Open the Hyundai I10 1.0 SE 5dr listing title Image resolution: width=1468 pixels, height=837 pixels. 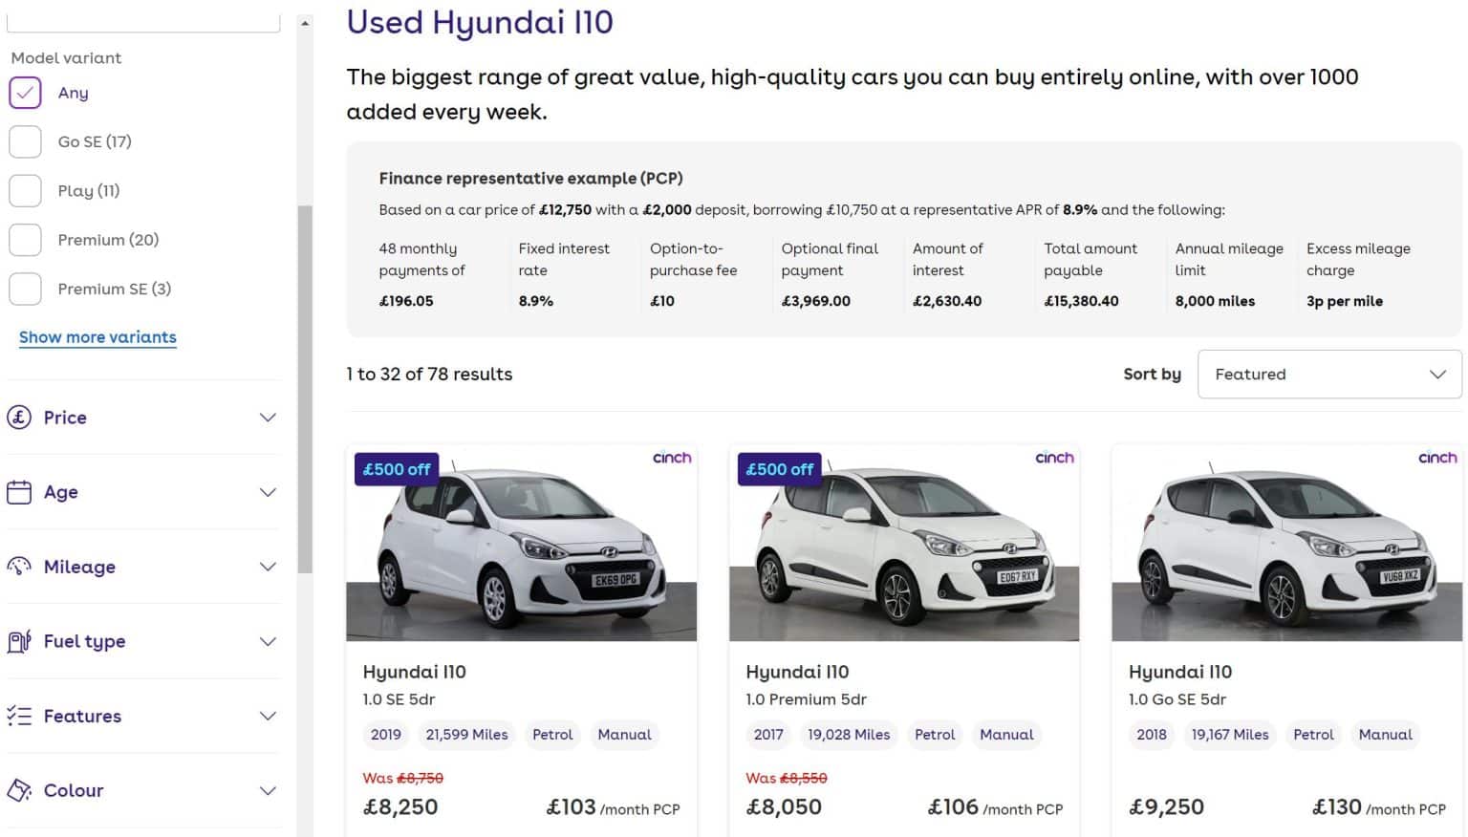(414, 672)
